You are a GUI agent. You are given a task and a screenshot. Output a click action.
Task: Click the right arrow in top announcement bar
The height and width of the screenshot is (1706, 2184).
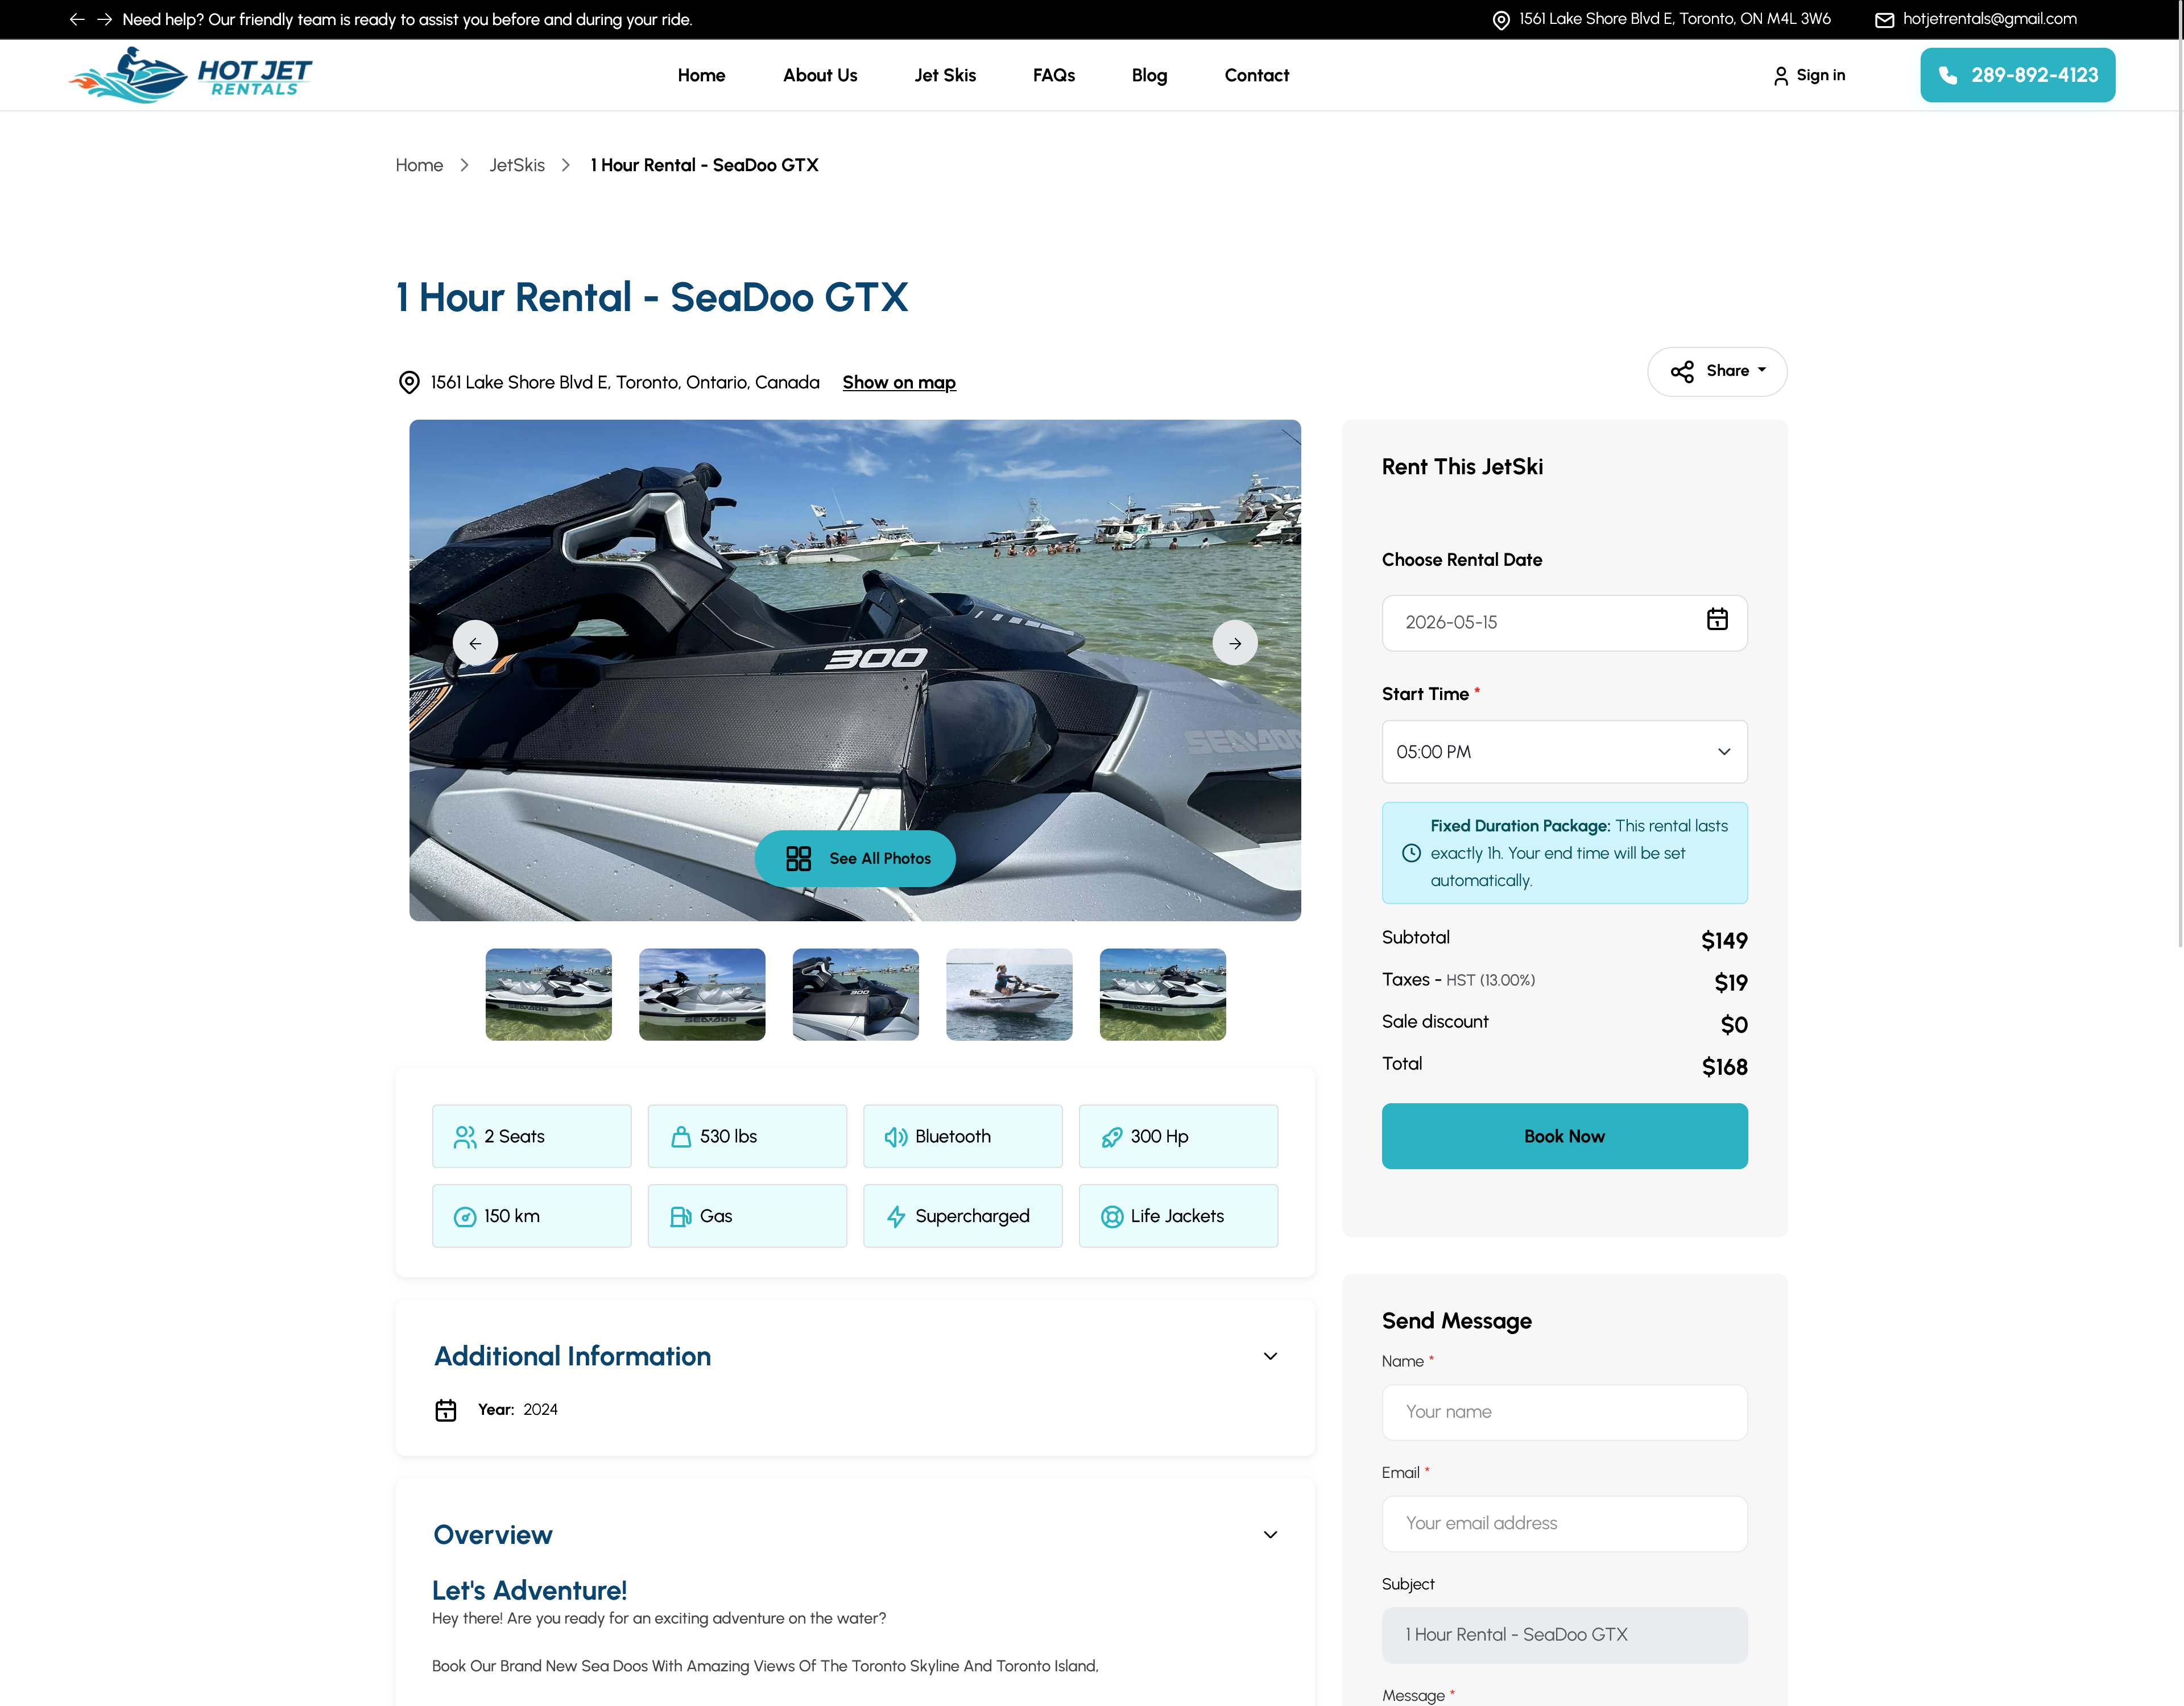[104, 19]
